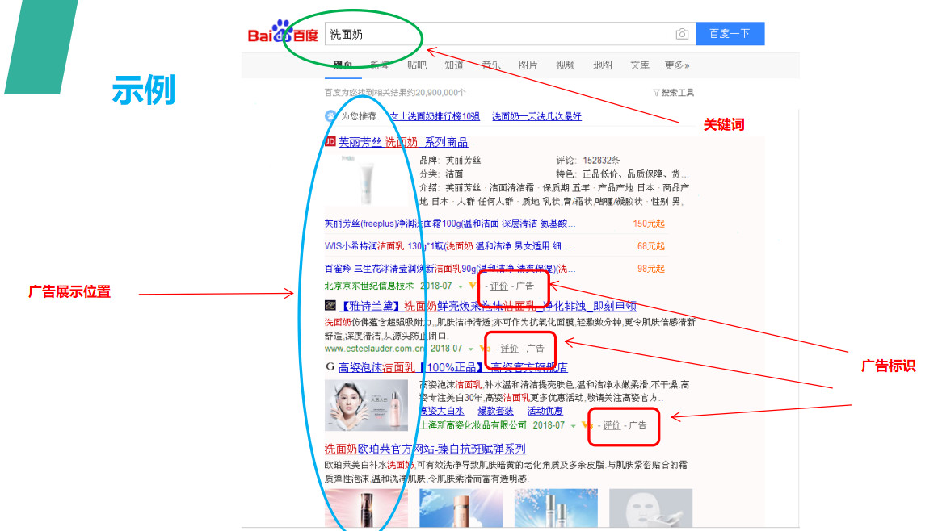Open the 洗面奶一天洗几次最好 suggestion link
This screenshot has width=938, height=531.
coord(536,115)
